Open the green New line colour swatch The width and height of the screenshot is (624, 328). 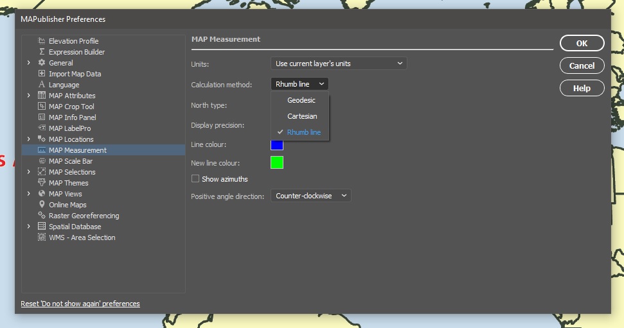click(277, 162)
